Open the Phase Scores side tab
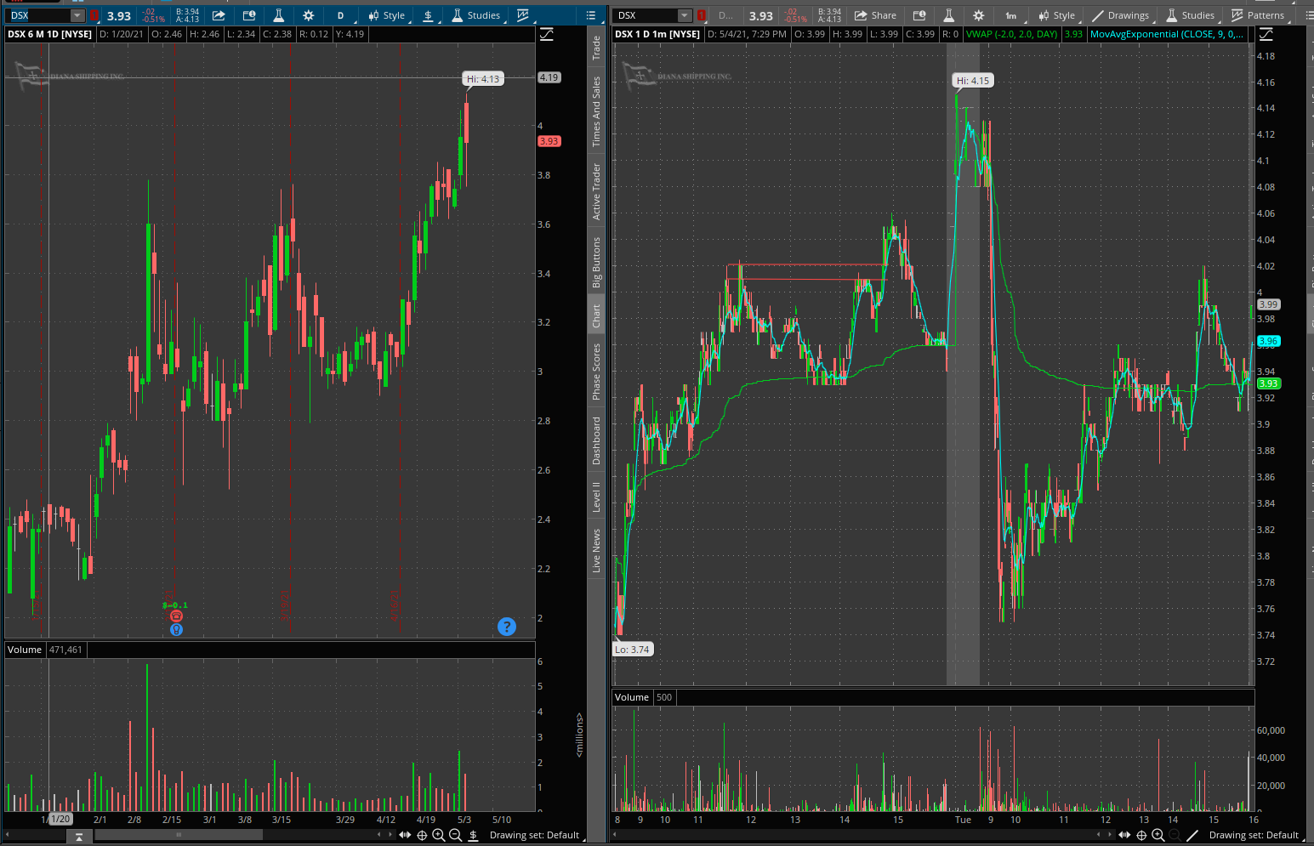 (x=596, y=372)
